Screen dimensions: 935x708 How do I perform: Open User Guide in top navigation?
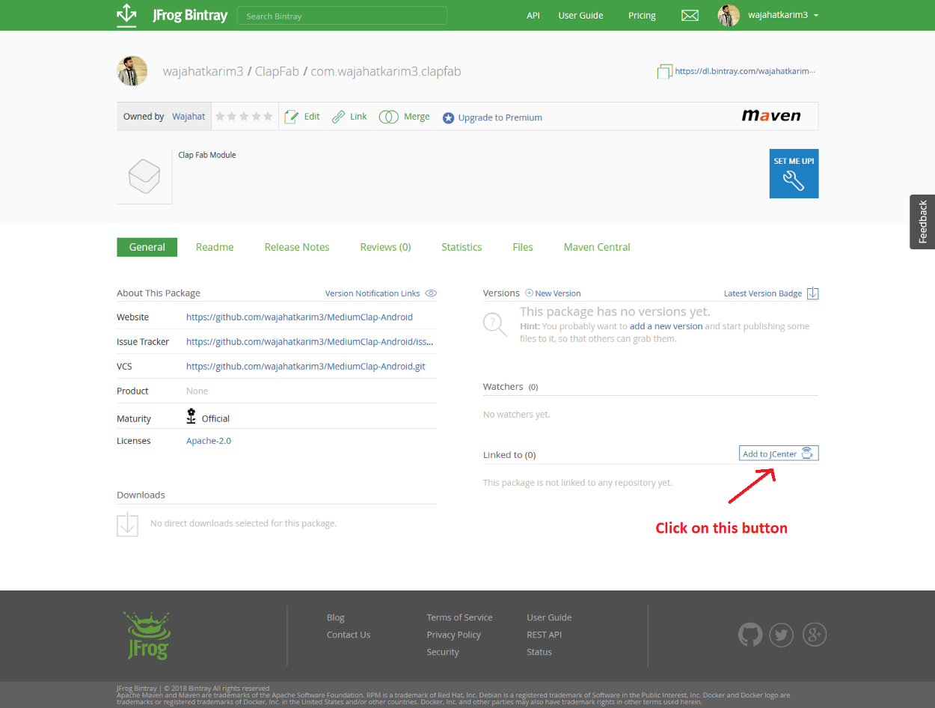(x=580, y=16)
